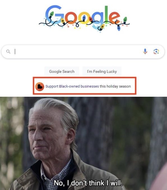Click the movie still meme image
This screenshot has height=190, width=167.
pos(83,143)
